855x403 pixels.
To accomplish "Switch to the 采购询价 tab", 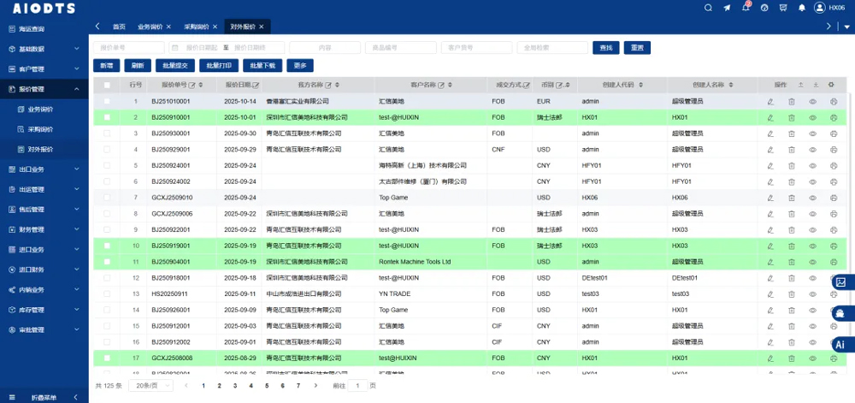I will [x=197, y=27].
